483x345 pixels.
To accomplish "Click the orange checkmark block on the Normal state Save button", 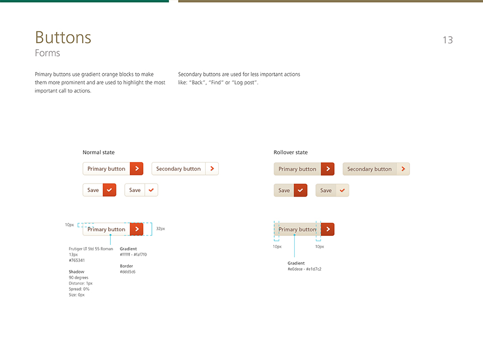I will click(110, 190).
